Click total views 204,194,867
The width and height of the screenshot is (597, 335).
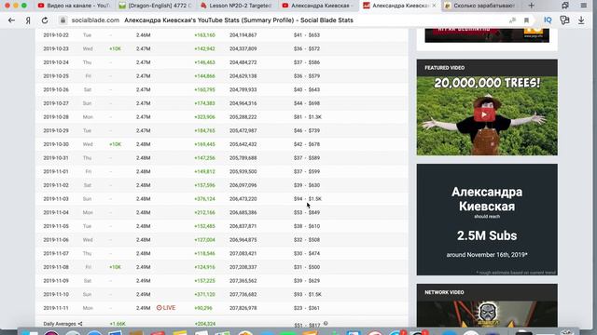pos(243,35)
